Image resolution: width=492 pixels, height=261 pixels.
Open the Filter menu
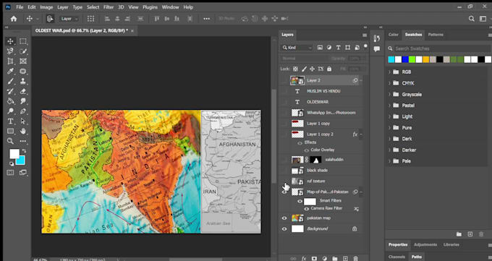coord(109,7)
